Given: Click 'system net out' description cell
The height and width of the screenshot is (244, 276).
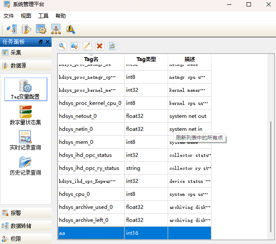Looking at the screenshot, I should tap(190, 116).
